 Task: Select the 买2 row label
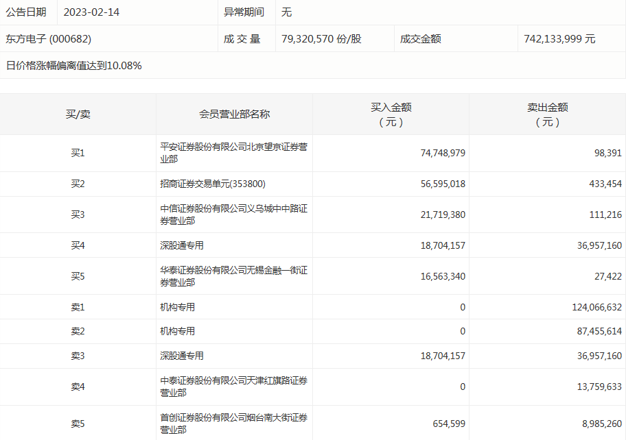tap(78, 184)
